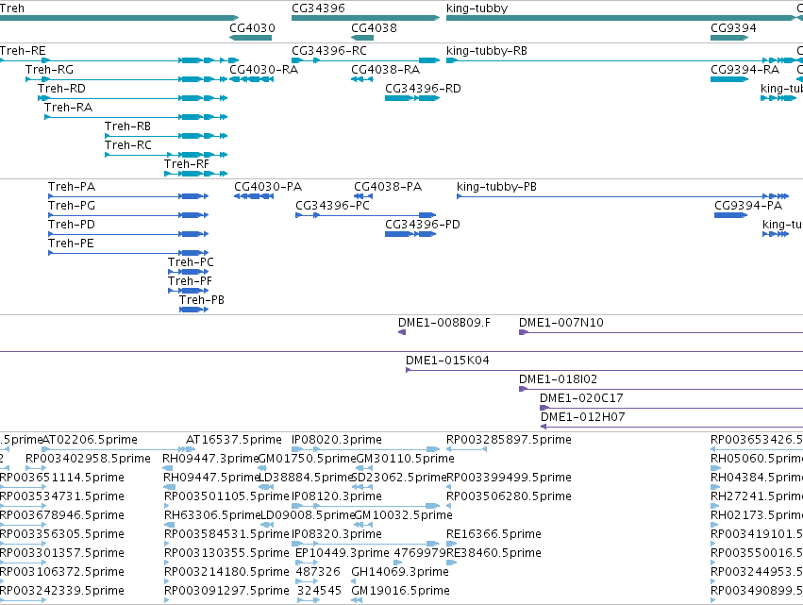Image resolution: width=803 pixels, height=605 pixels.
Task: Select EST GM10032.5prime
Action: (403, 516)
